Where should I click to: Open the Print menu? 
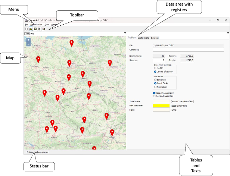tap(47, 24)
